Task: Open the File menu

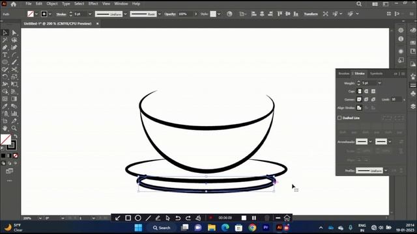Action: point(29,4)
